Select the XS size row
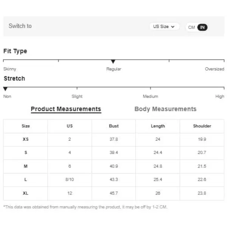Viewport: 227px width, 227px height. pos(113,139)
